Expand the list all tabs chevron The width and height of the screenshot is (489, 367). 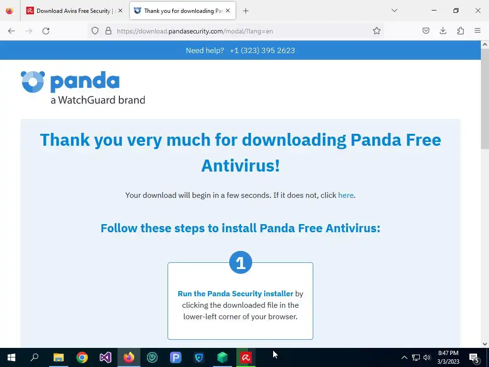(394, 11)
